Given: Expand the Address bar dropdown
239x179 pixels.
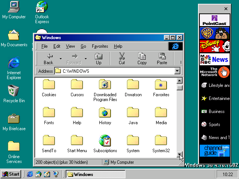Looking at the screenshot, I should tap(177, 71).
